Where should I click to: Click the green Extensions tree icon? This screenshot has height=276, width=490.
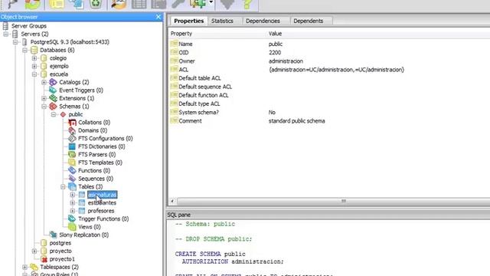[x=53, y=98]
